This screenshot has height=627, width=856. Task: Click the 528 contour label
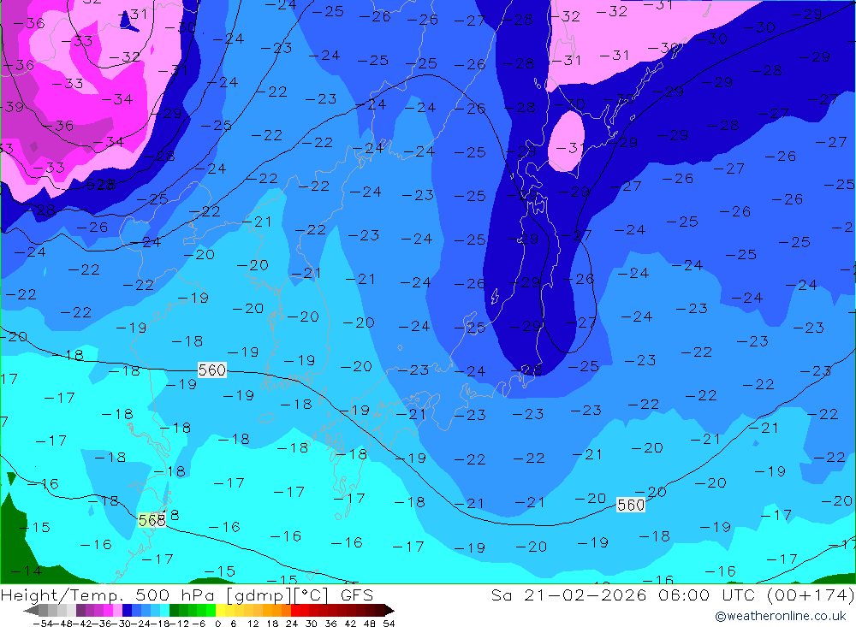[x=100, y=185]
